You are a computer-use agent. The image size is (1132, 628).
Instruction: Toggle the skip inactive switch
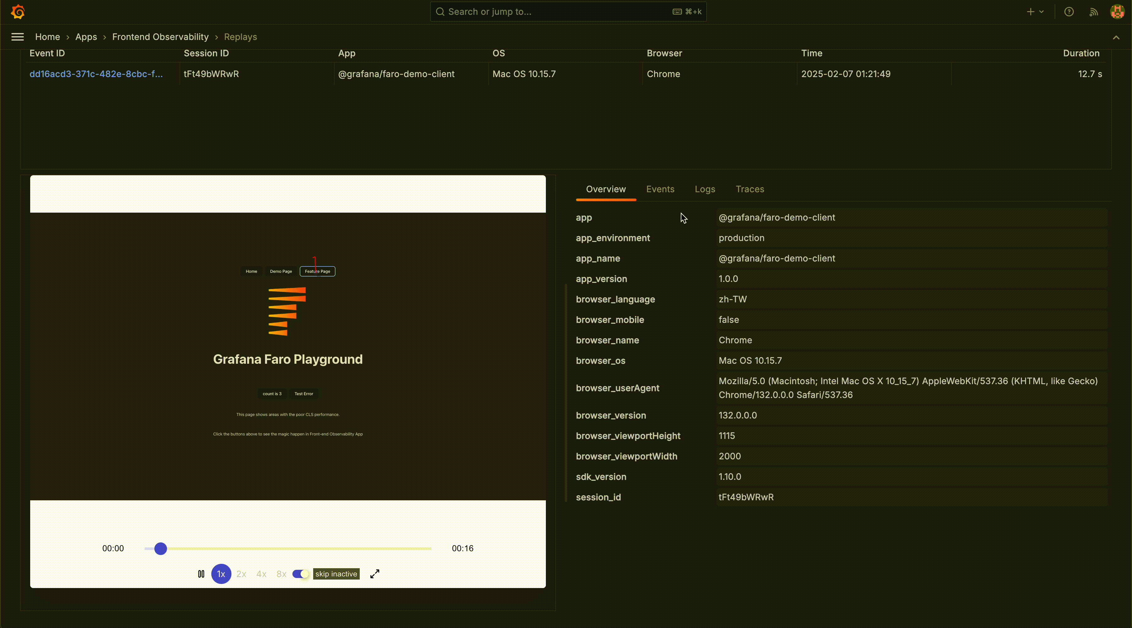(x=301, y=574)
